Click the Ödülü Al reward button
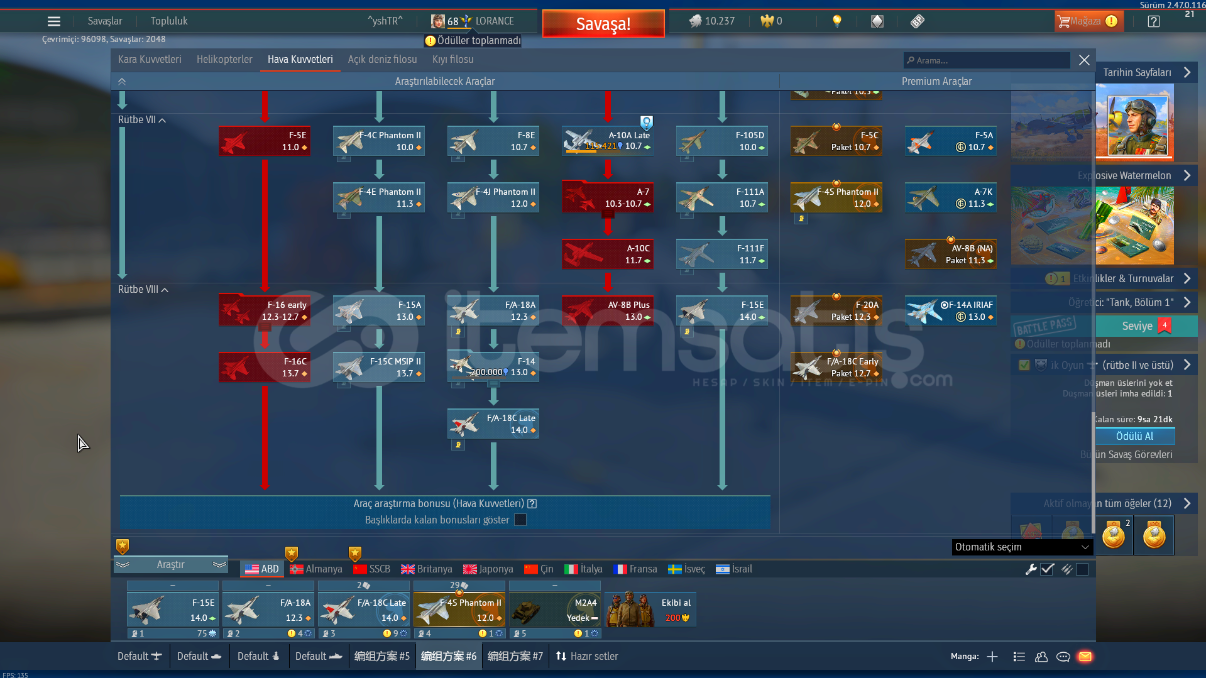The height and width of the screenshot is (678, 1206). click(x=1135, y=436)
